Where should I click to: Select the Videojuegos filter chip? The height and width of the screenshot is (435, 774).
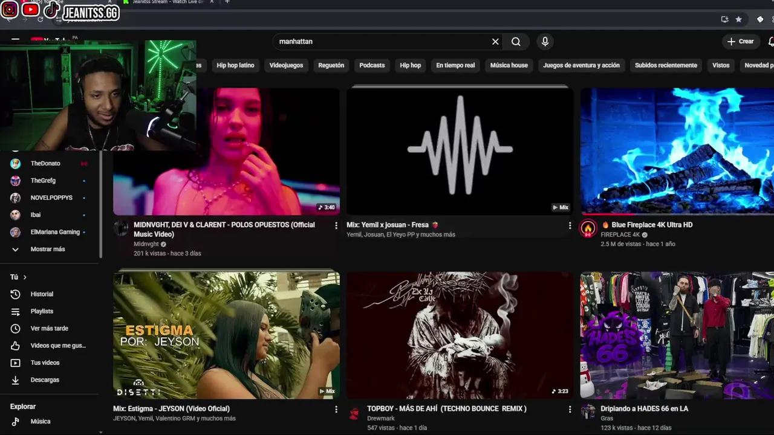(x=286, y=65)
